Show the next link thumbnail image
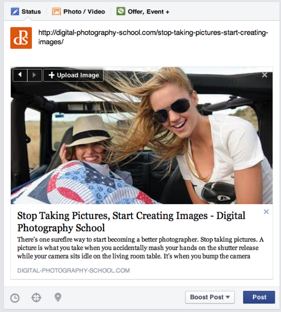The width and height of the screenshot is (281, 312). (34, 75)
